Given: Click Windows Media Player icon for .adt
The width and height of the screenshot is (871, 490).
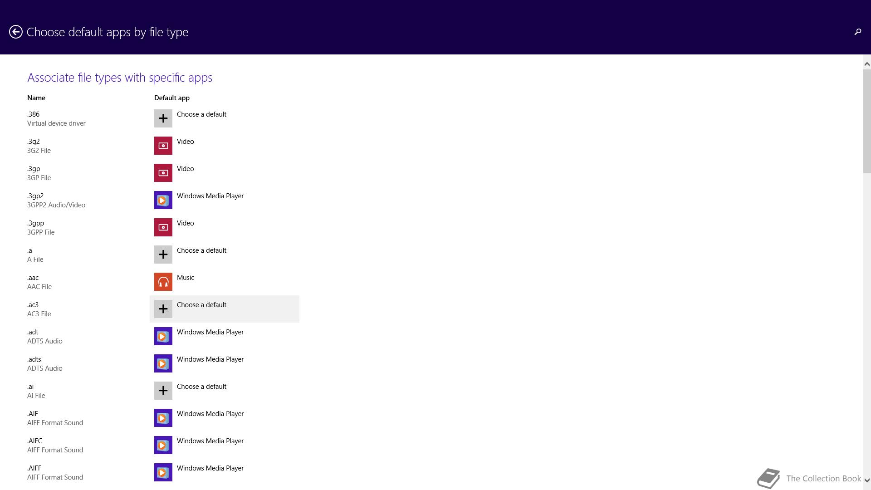Looking at the screenshot, I should pyautogui.click(x=163, y=336).
